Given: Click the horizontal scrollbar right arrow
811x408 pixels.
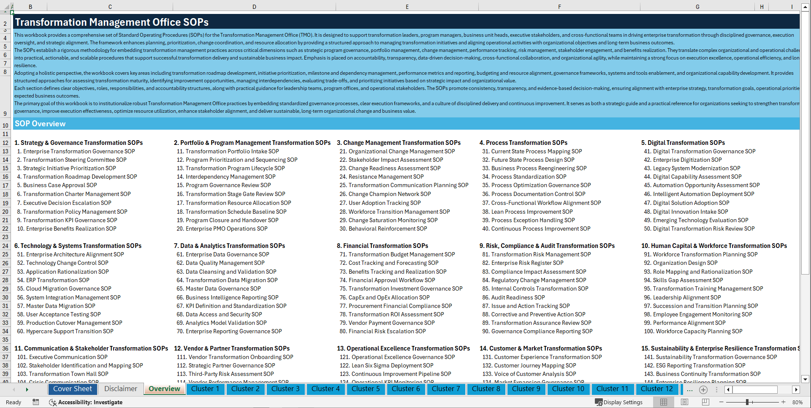Looking at the screenshot, I should pos(796,389).
